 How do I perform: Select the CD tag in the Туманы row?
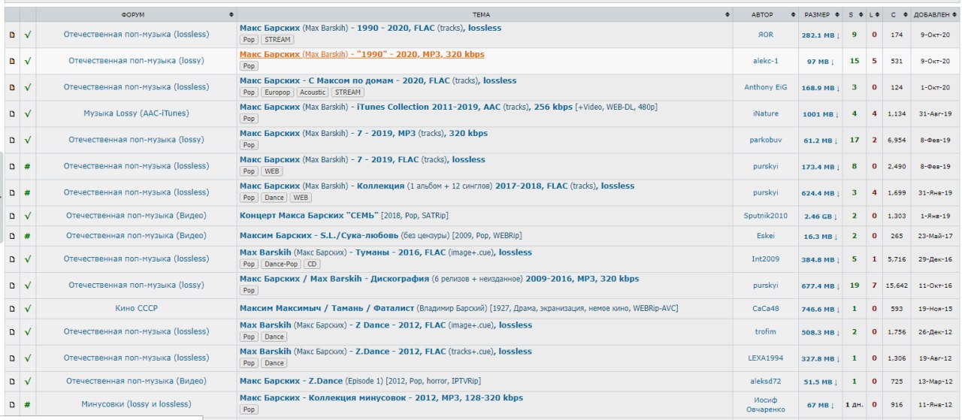[312, 264]
